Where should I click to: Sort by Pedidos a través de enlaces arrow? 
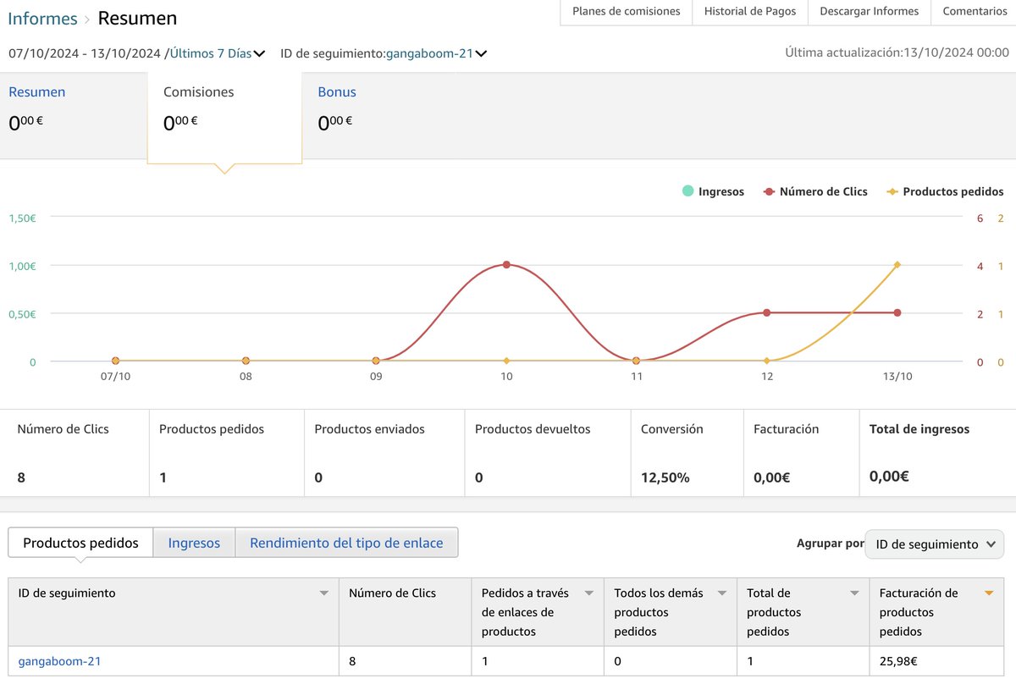click(x=588, y=593)
